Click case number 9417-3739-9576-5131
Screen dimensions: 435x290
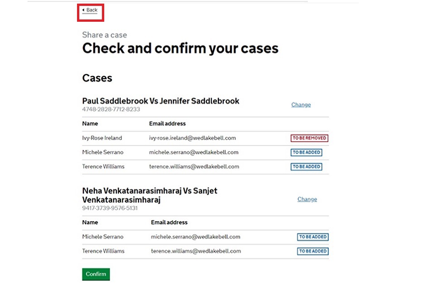110,208
